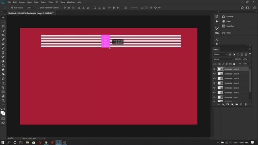Hide the Rectangle 1 copy 4 layer
The width and height of the screenshot is (258, 145).
tap(214, 83)
